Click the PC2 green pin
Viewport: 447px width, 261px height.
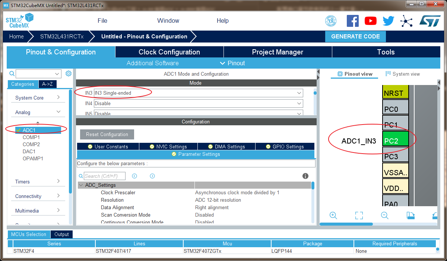396,139
